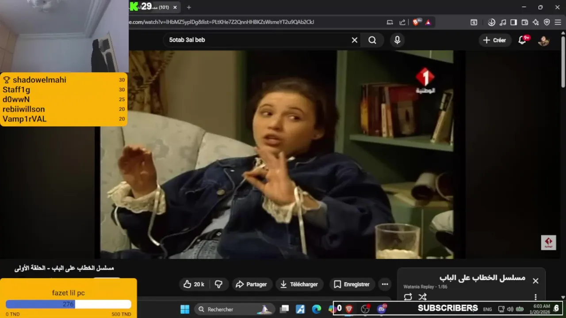
Task: Click the share page icon in address bar
Action: tap(402, 22)
